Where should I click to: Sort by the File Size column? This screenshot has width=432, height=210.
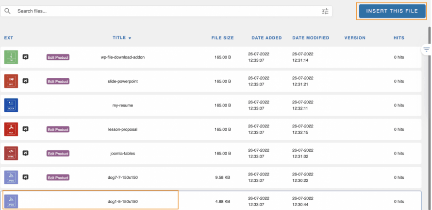pyautogui.click(x=222, y=38)
